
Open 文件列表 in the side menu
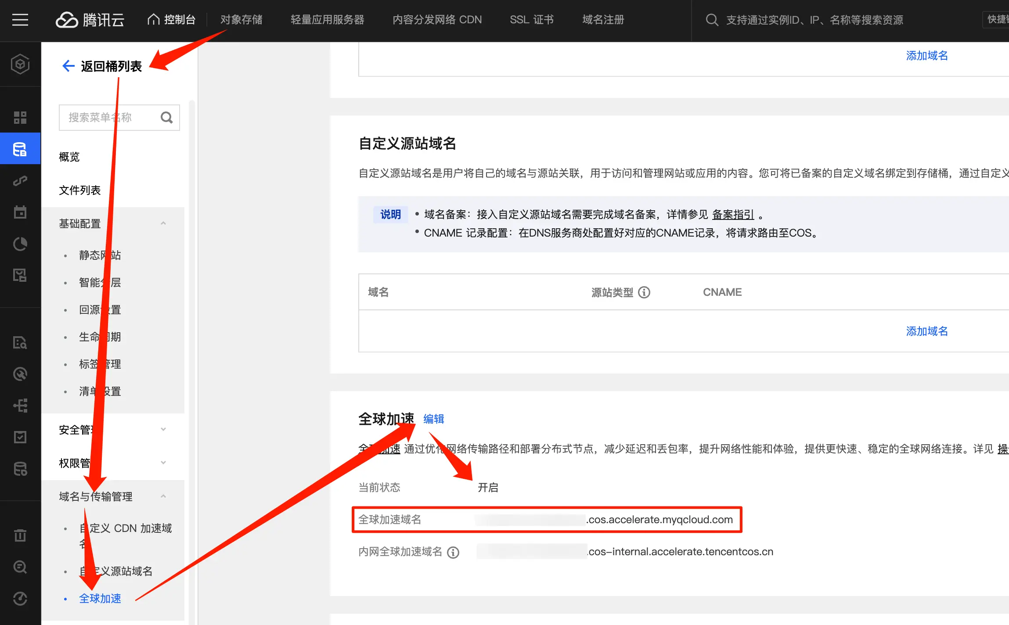80,190
